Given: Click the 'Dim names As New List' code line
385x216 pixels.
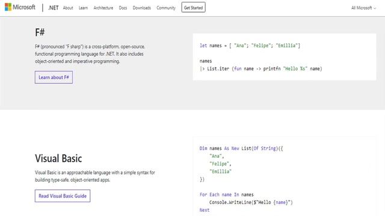Looking at the screenshot, I should click(x=241, y=148).
